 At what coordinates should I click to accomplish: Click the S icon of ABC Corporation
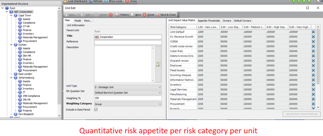click(11, 12)
